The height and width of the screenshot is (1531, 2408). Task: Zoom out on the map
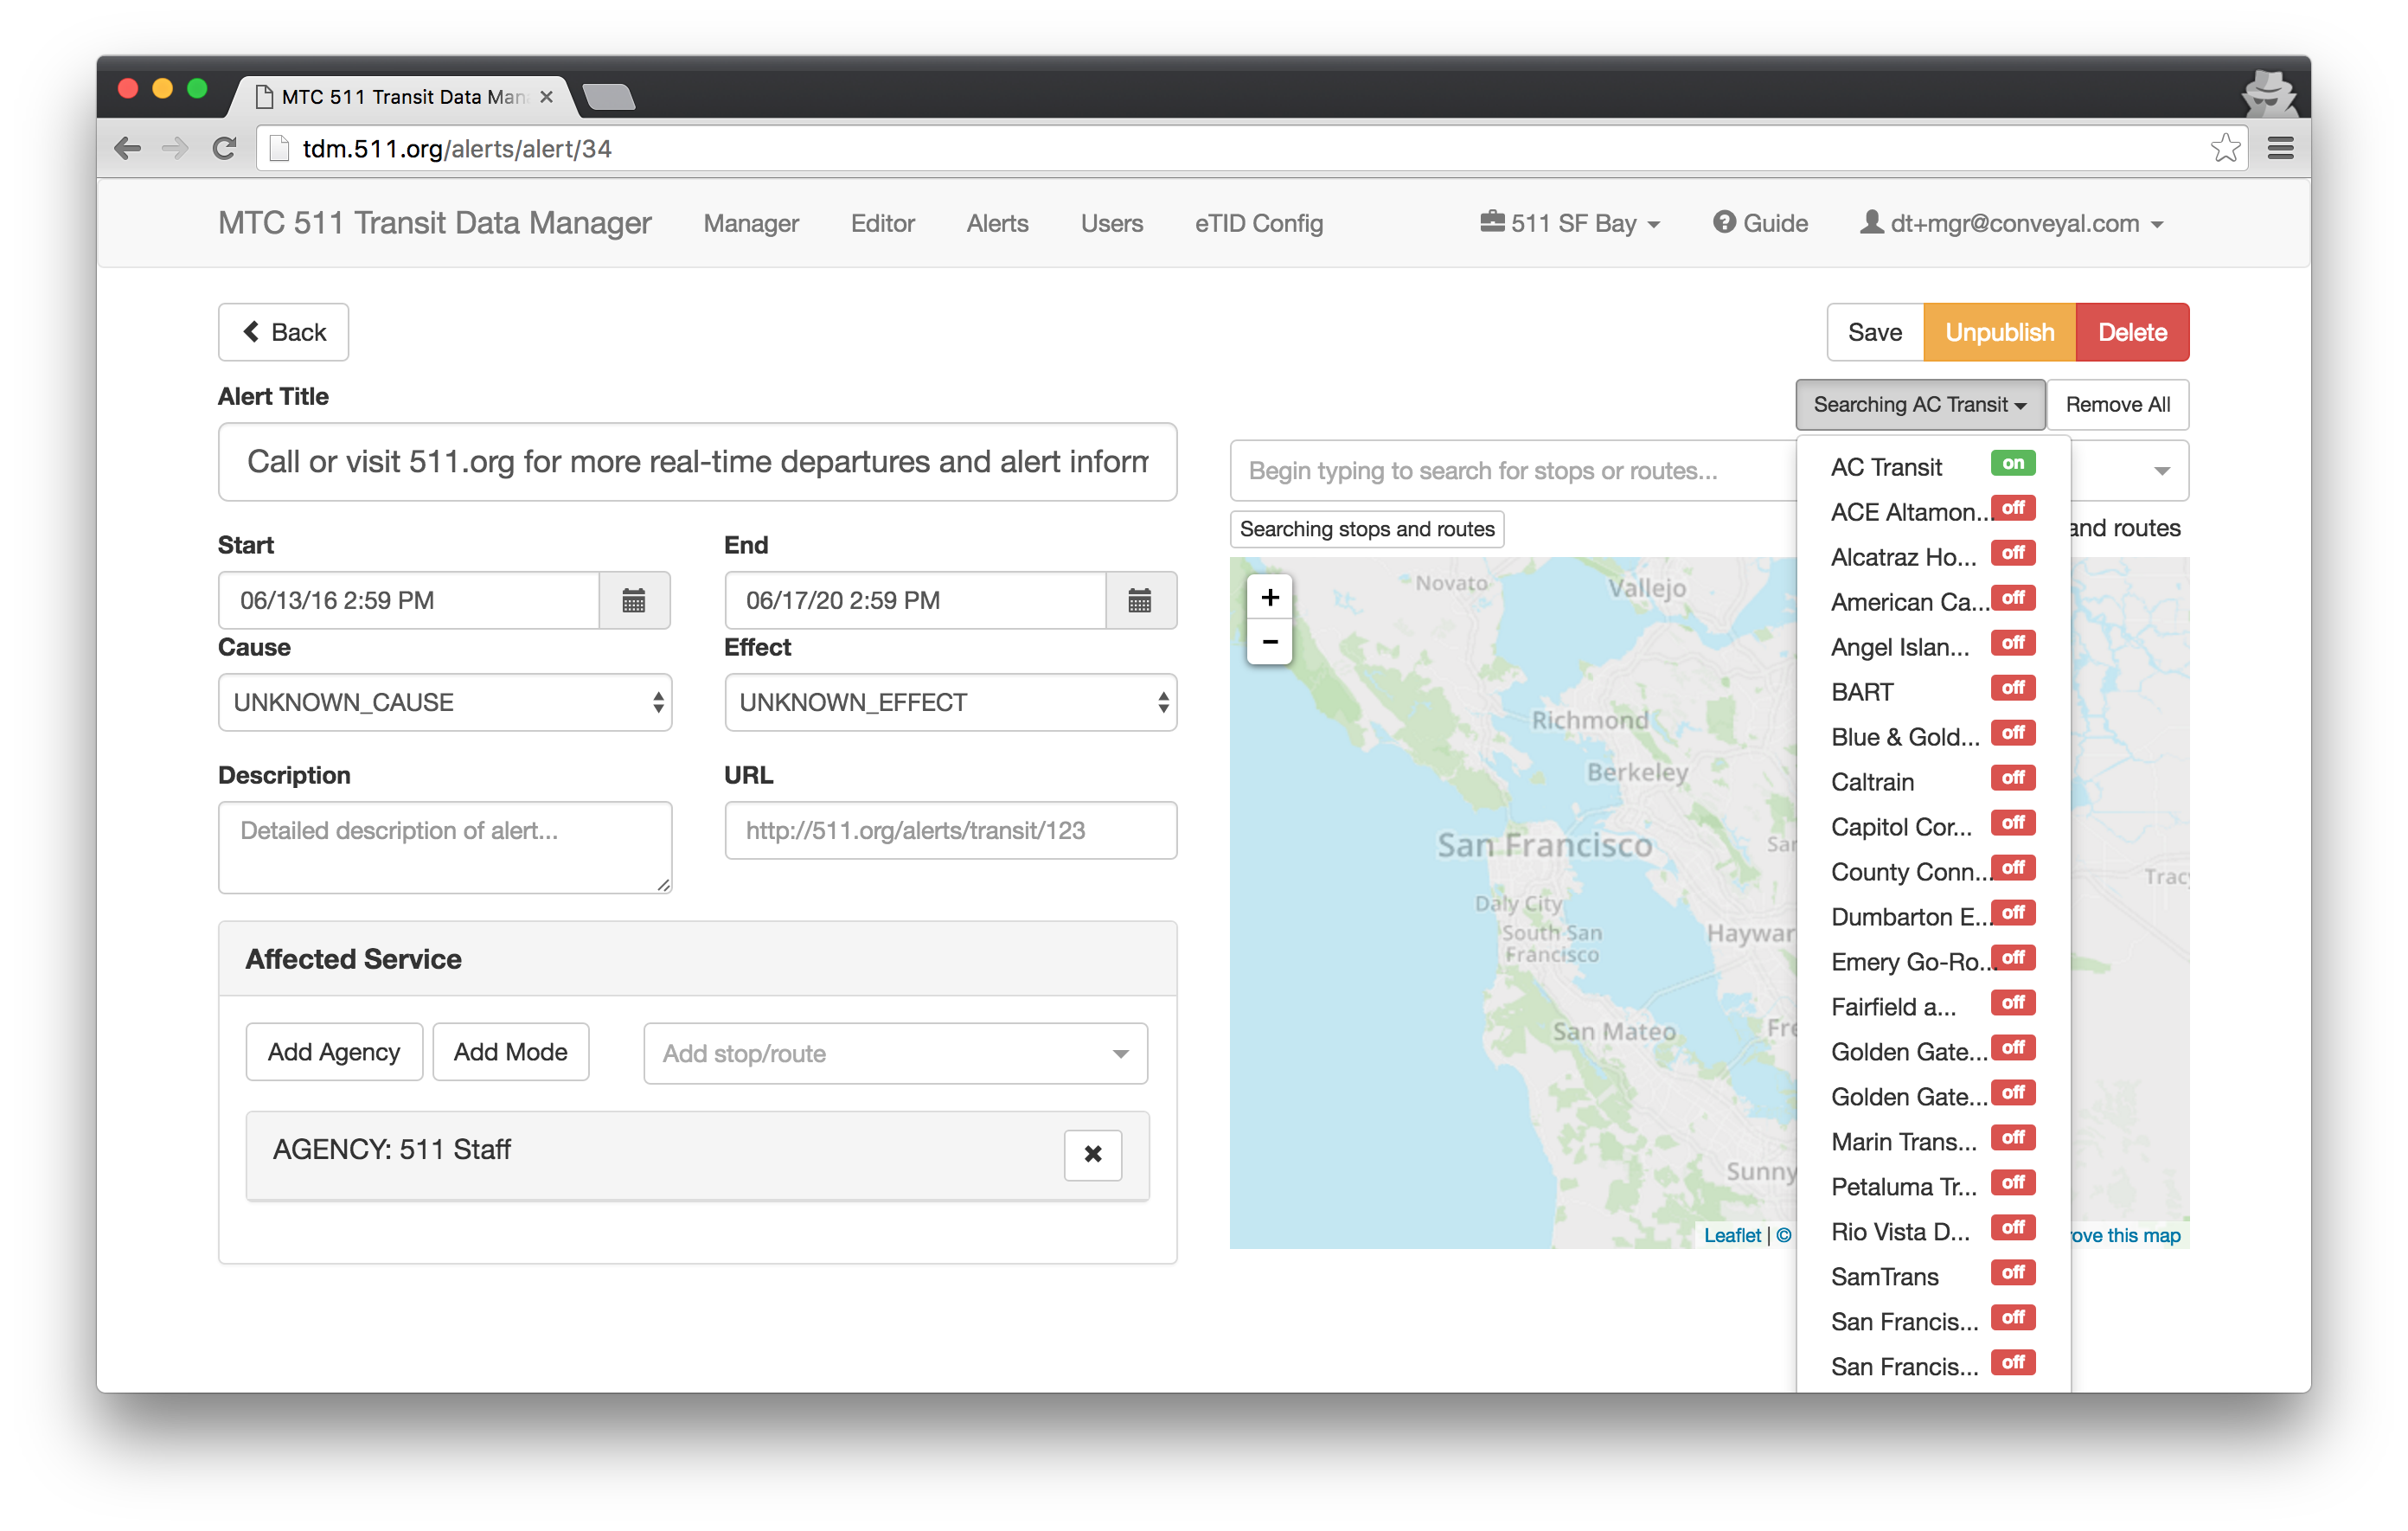(1270, 641)
